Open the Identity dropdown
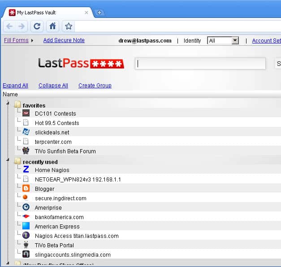281x267 pixels. point(223,41)
